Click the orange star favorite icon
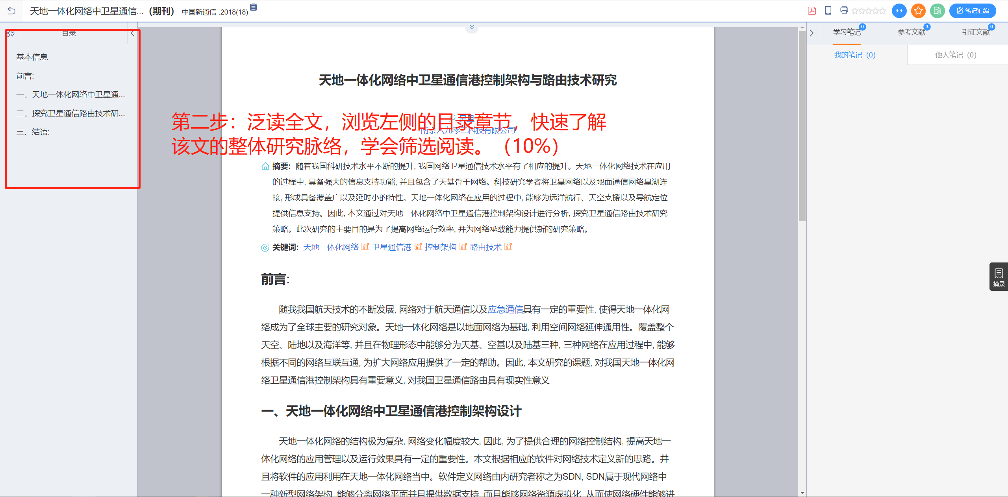The width and height of the screenshot is (1008, 497). [x=918, y=11]
